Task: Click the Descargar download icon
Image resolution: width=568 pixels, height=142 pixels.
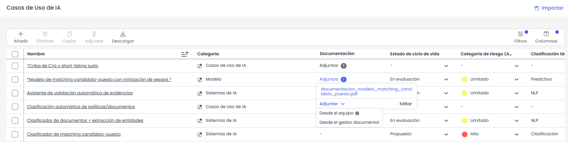Action: click(x=123, y=34)
